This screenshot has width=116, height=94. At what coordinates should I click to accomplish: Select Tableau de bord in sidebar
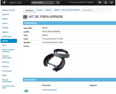pos(9,10)
